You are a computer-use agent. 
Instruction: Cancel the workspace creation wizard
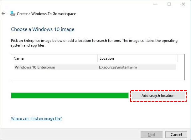(176, 135)
